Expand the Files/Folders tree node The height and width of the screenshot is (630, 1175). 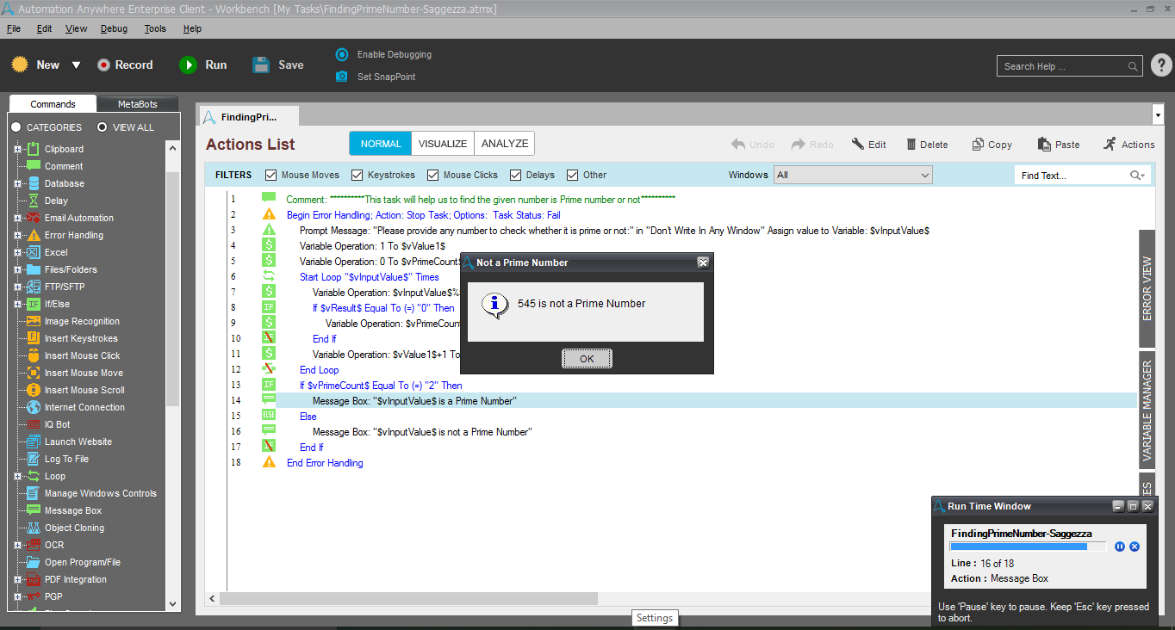pyautogui.click(x=17, y=269)
